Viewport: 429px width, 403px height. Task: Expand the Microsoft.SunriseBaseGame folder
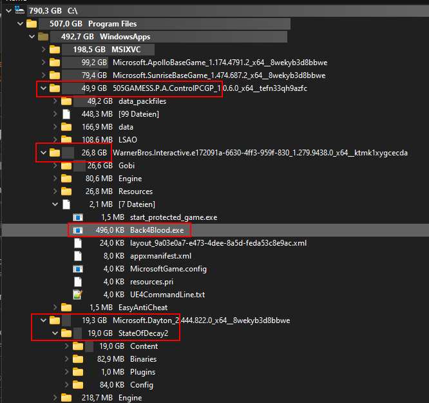44,75
